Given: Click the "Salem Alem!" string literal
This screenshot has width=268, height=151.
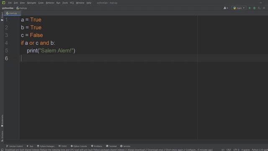Looking at the screenshot, I should point(56,51).
